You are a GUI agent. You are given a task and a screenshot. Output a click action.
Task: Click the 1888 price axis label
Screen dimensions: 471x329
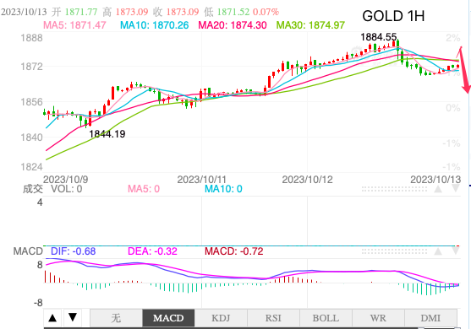[x=31, y=38]
